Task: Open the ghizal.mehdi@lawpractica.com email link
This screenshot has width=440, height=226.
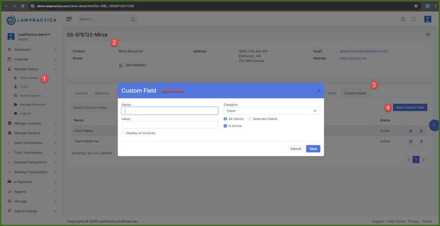Action: point(363,51)
